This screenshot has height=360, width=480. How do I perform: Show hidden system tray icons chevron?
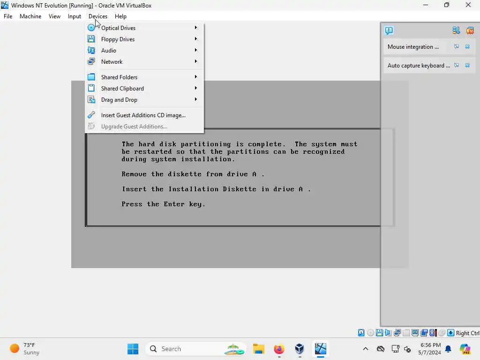coord(366,349)
